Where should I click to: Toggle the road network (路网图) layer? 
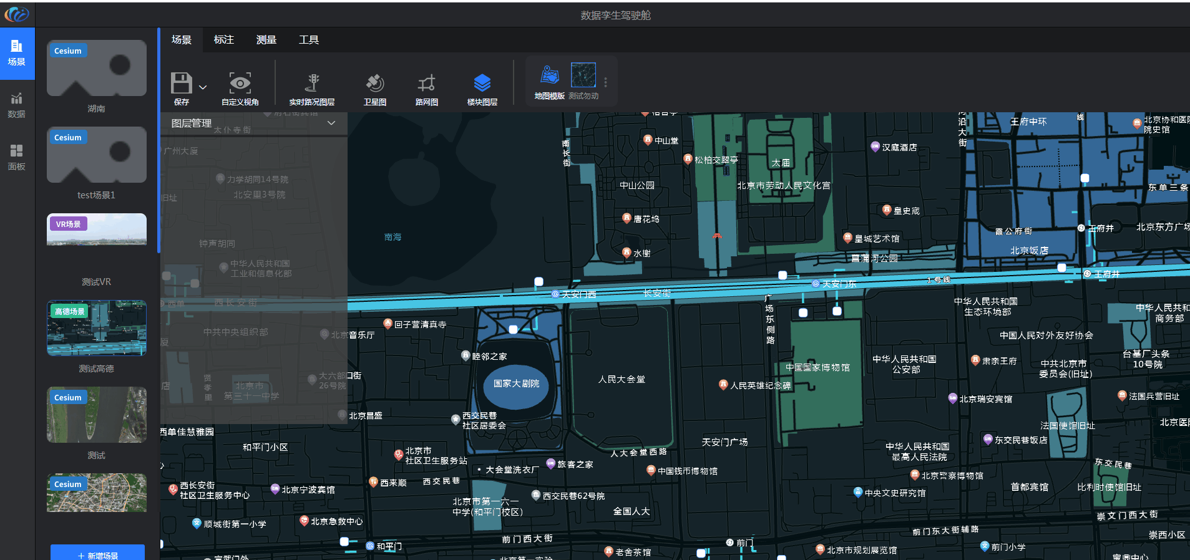pos(426,83)
